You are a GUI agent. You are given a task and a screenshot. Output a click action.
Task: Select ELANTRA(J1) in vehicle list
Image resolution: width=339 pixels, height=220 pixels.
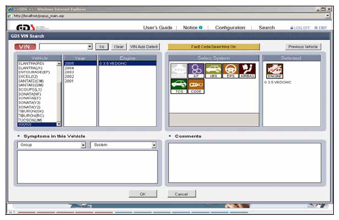[x=30, y=68]
